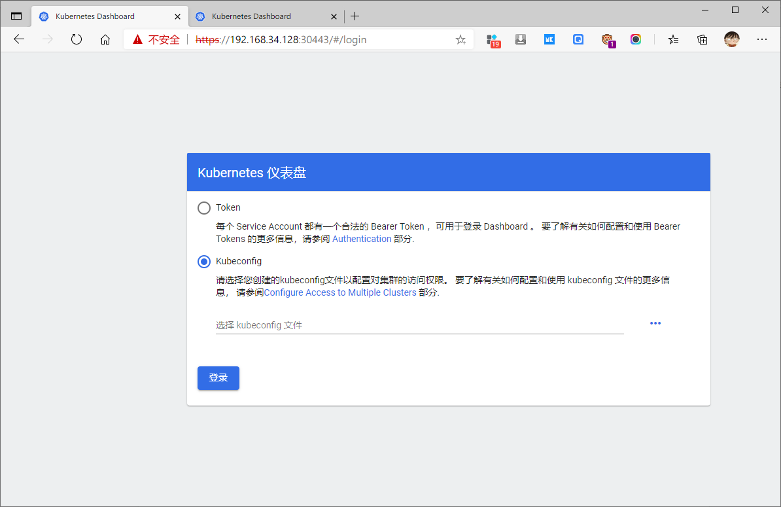The width and height of the screenshot is (781, 507).
Task: Toggle vertical tabs panel icon
Action: pyautogui.click(x=16, y=16)
